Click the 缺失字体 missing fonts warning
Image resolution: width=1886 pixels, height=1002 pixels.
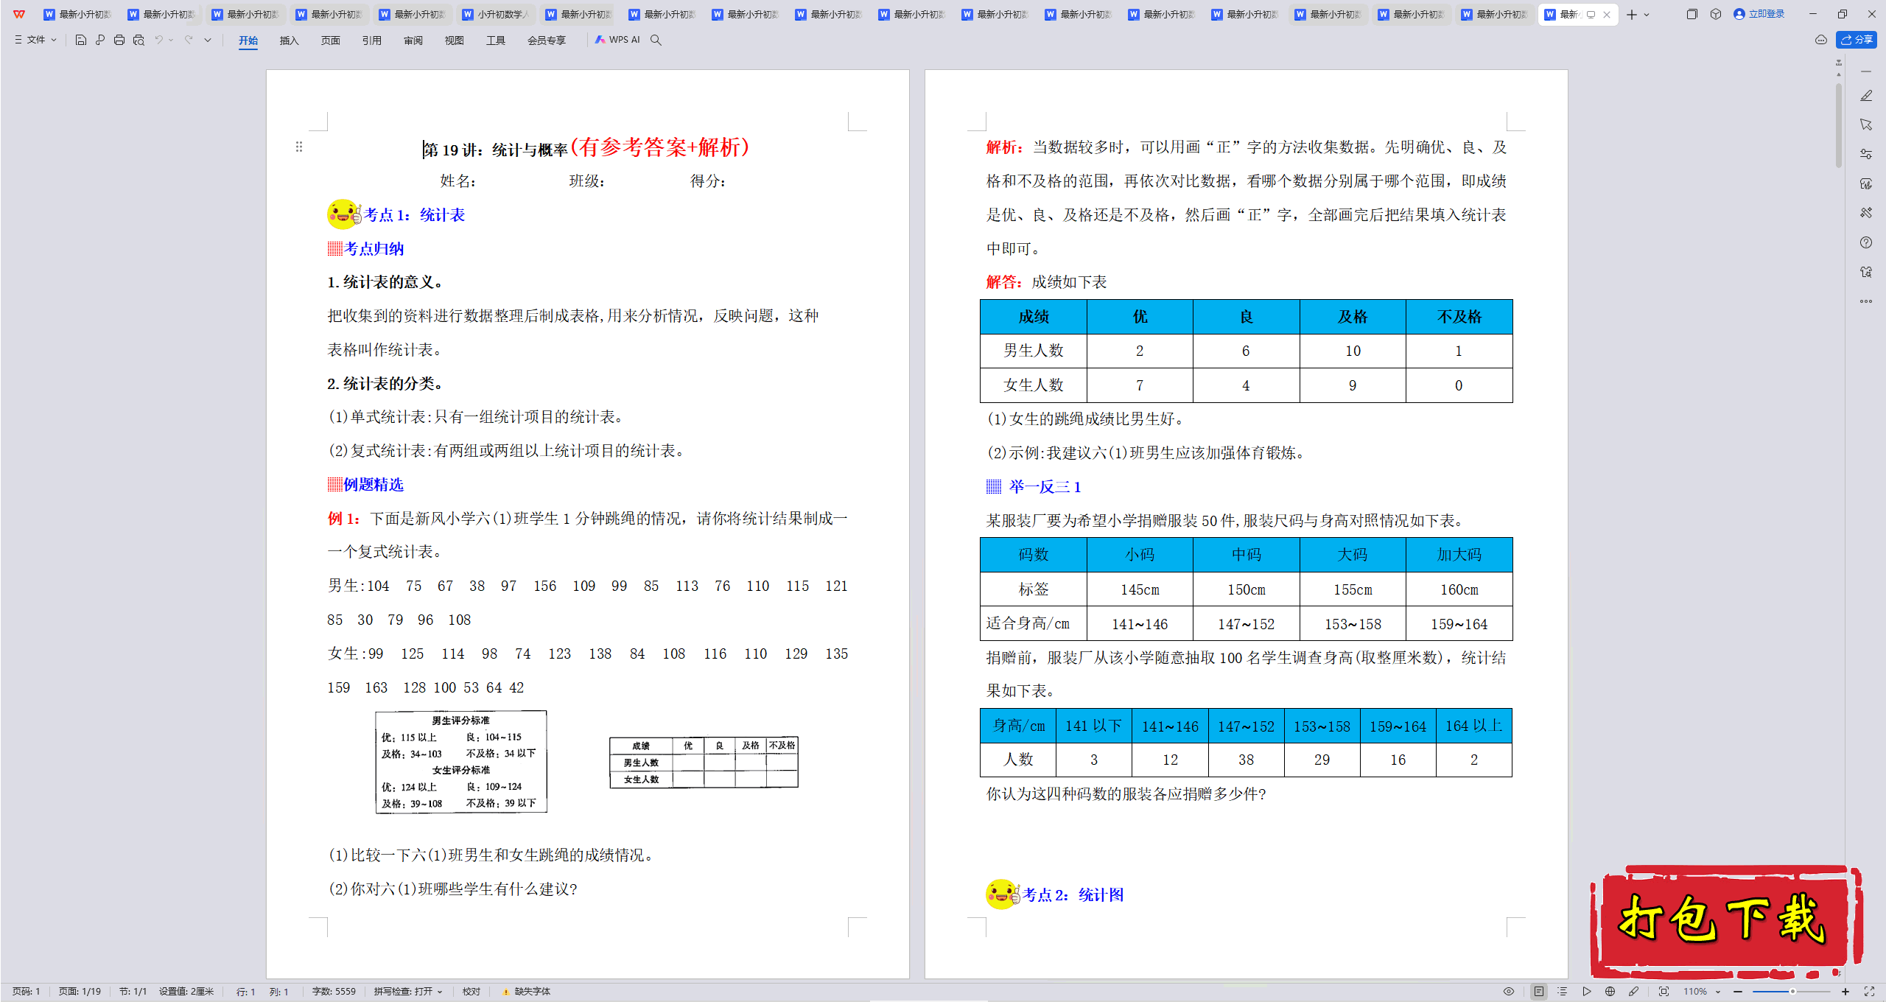(x=526, y=992)
